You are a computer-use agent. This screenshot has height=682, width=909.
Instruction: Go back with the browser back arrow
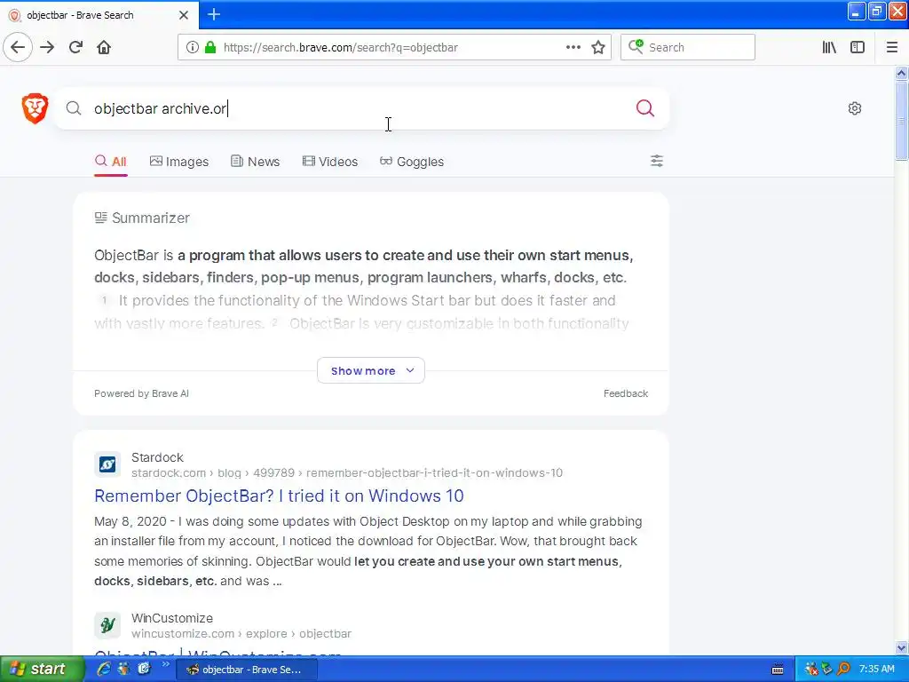tap(18, 47)
